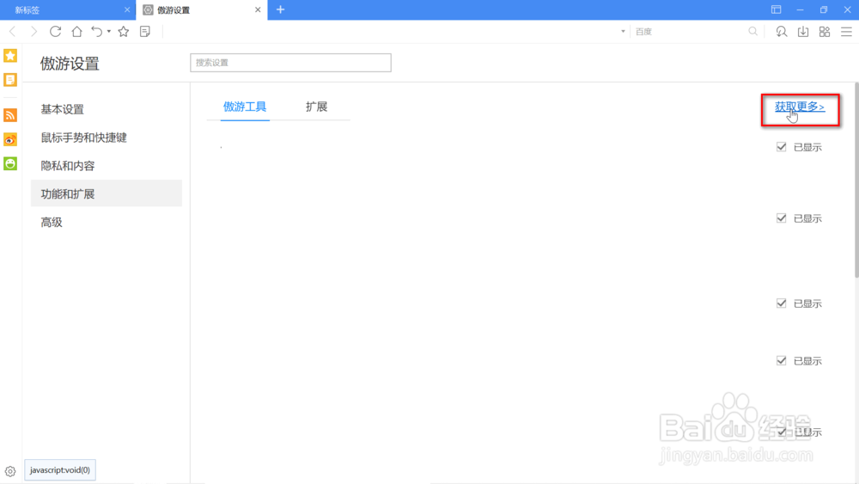This screenshot has width=859, height=484.
Task: Select 功能和扩展 section
Action: click(107, 193)
